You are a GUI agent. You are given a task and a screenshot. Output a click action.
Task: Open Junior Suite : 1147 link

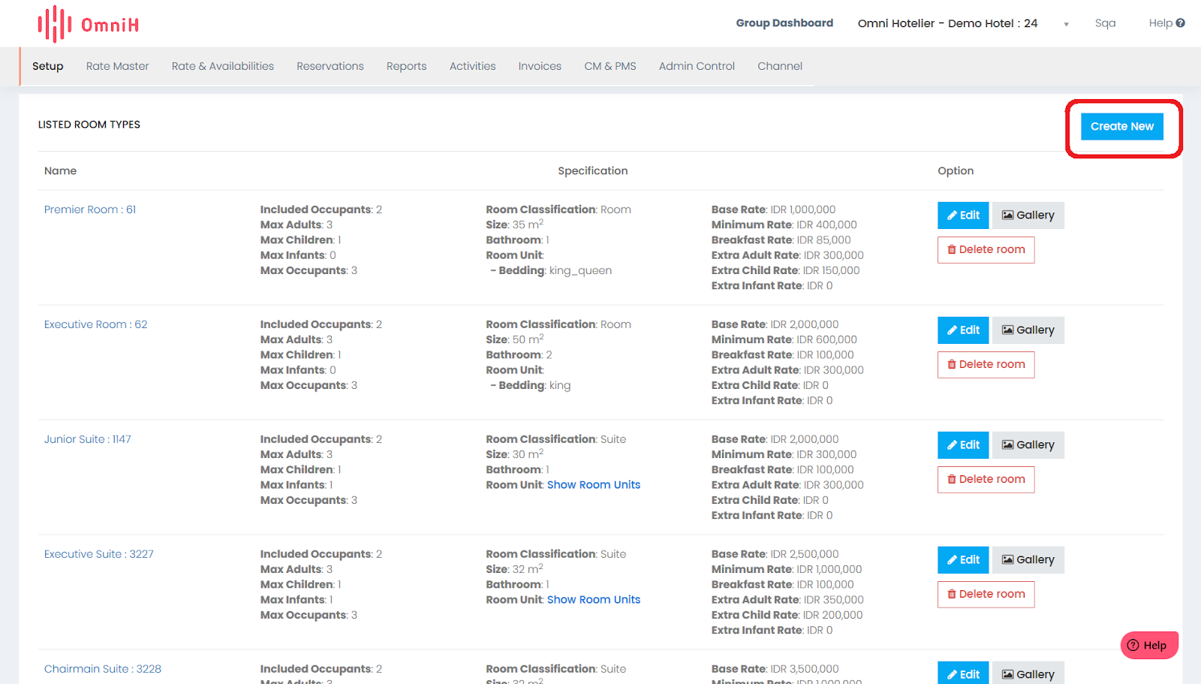tap(87, 439)
